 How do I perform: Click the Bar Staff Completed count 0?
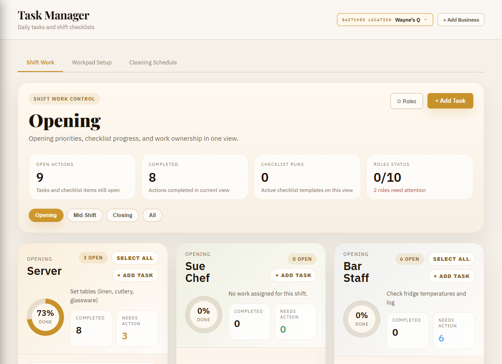pyautogui.click(x=395, y=333)
